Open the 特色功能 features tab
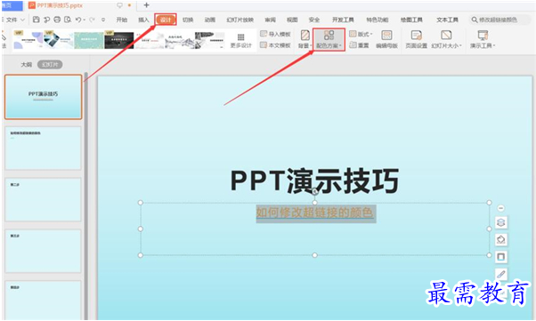536x321 pixels. [x=378, y=20]
